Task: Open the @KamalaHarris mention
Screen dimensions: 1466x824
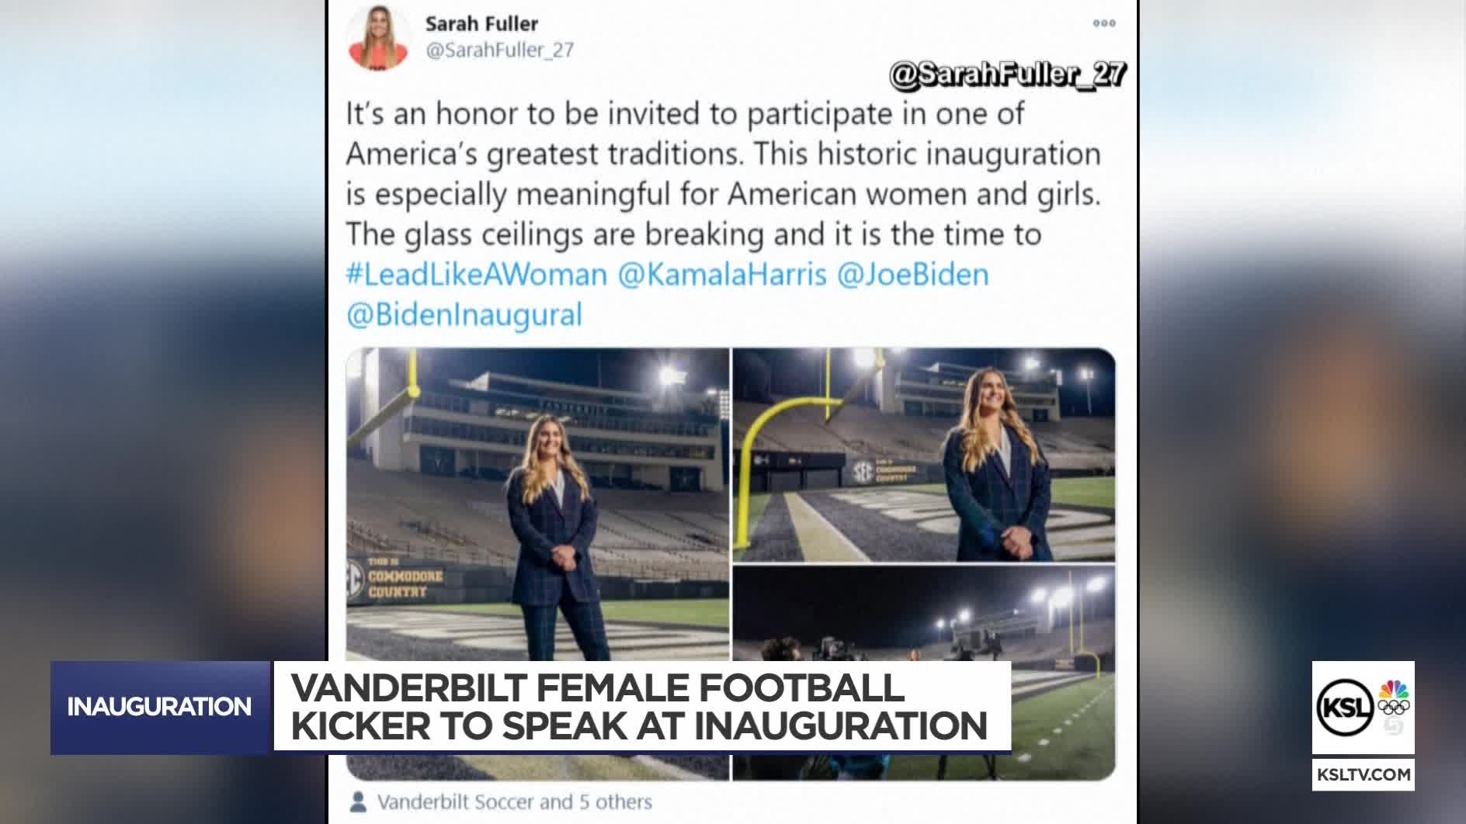Action: 721,275
